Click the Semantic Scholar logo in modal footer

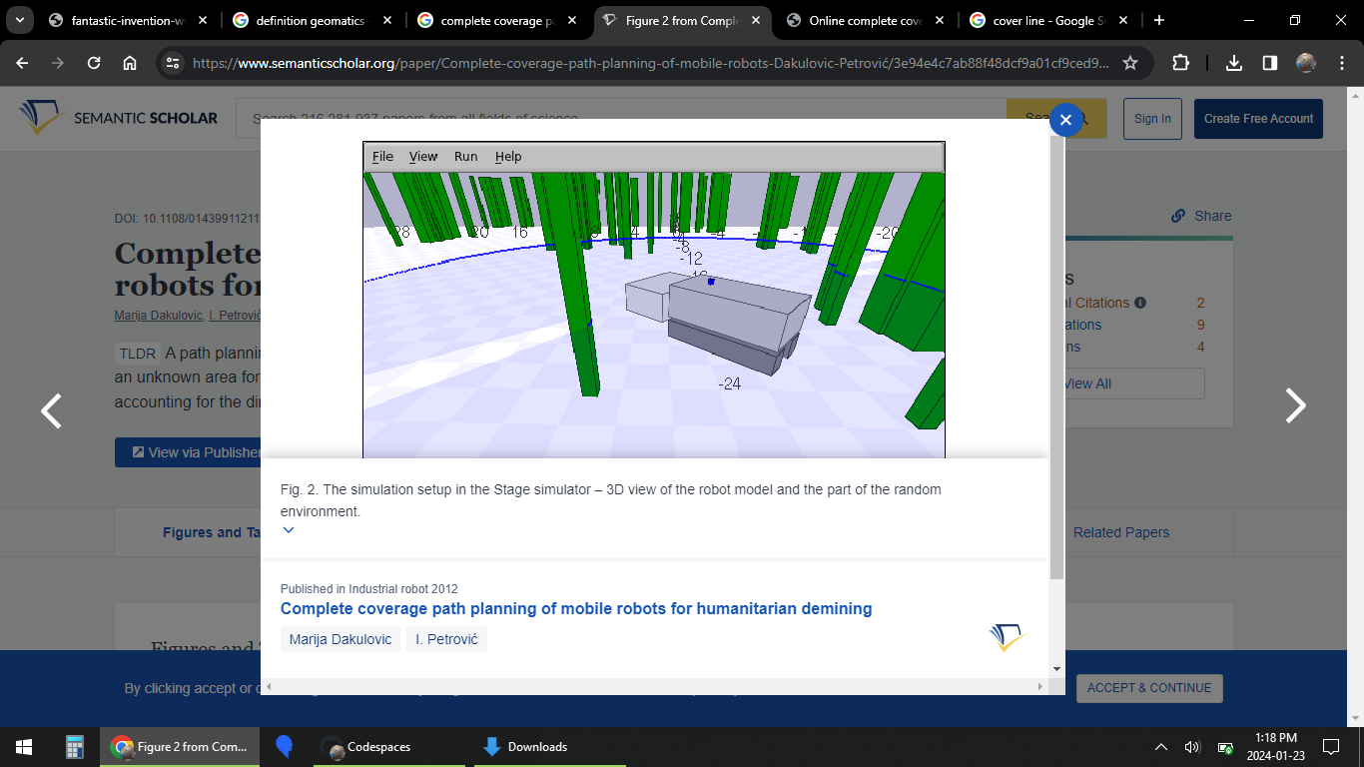(x=1008, y=637)
